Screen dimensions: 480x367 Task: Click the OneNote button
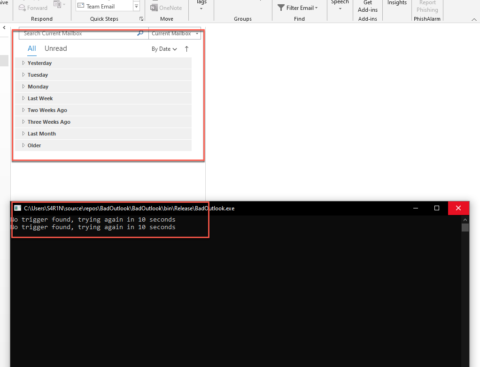[x=166, y=8]
